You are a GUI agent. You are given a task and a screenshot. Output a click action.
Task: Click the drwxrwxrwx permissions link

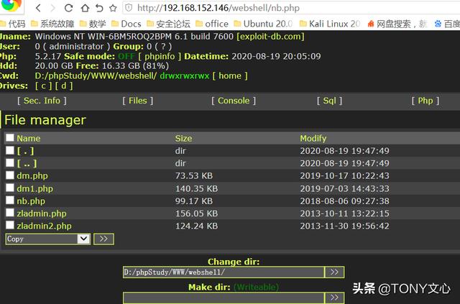coord(185,75)
